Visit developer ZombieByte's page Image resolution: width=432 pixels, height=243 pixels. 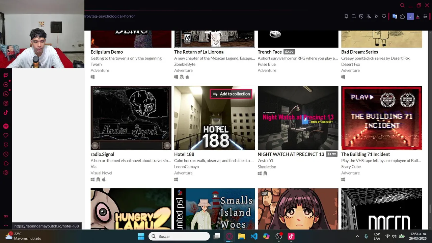185,64
